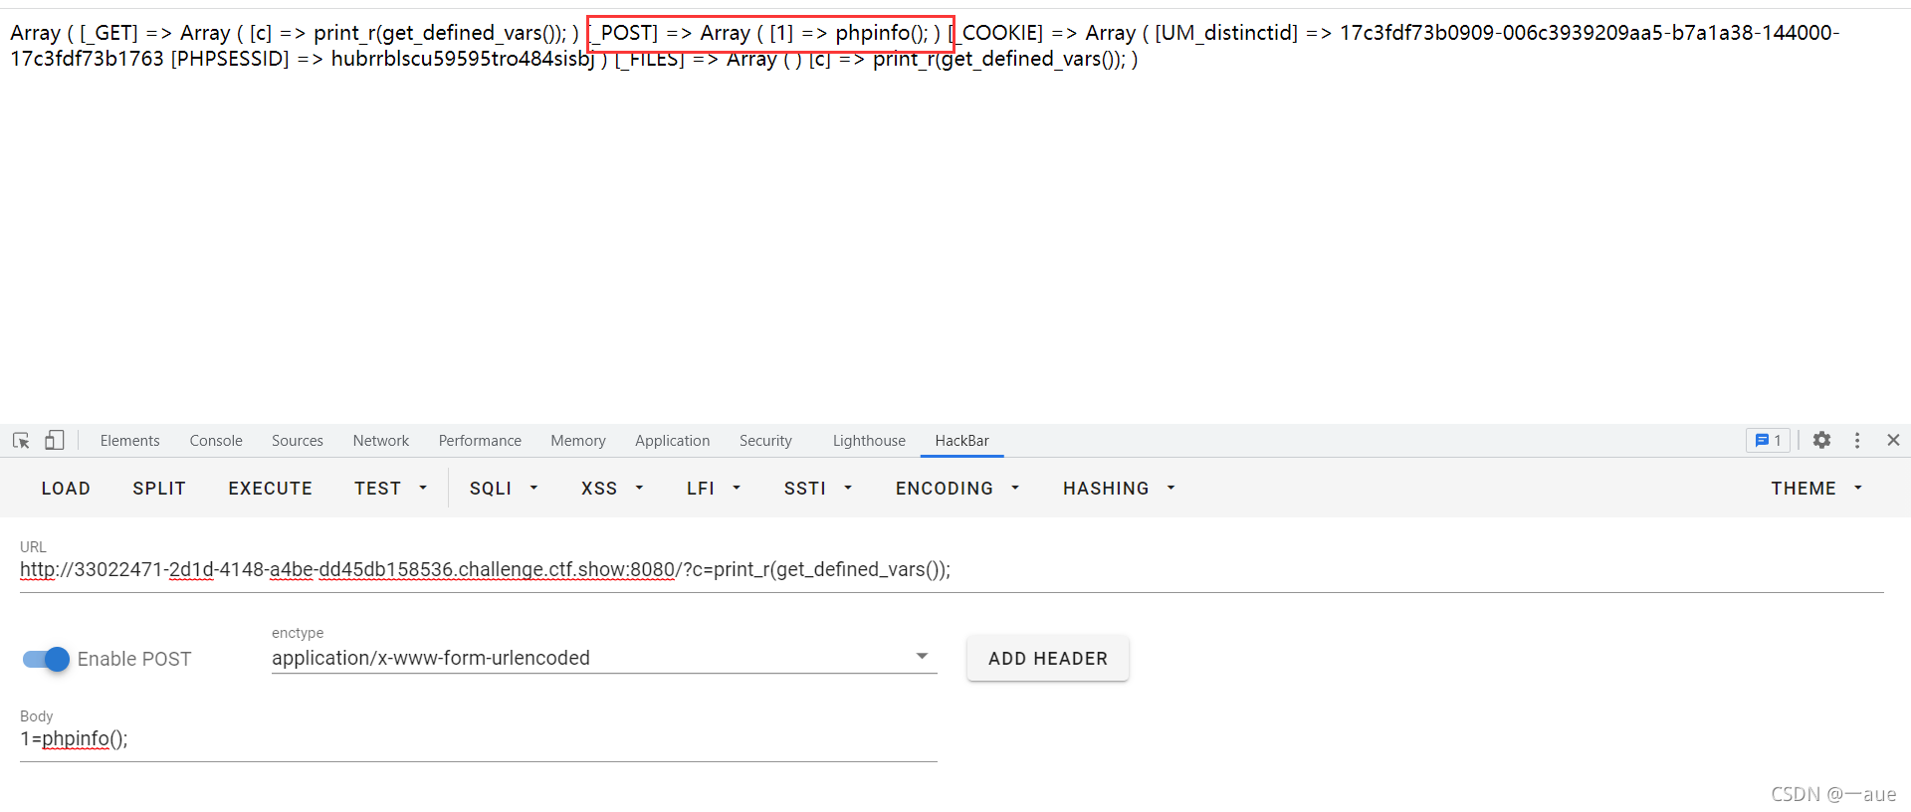The height and width of the screenshot is (812, 1911).
Task: Open the THEME dropdown
Action: (x=1816, y=488)
